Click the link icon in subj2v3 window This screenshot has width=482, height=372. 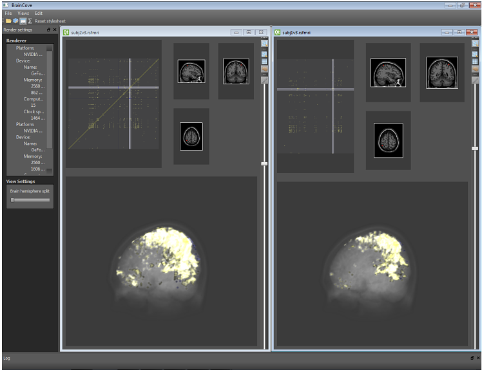click(264, 80)
